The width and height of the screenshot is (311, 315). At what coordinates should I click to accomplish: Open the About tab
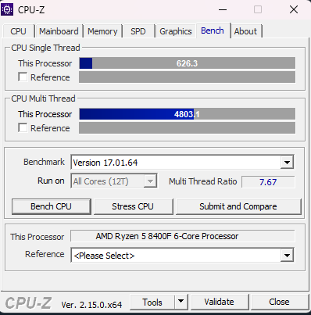(x=245, y=31)
